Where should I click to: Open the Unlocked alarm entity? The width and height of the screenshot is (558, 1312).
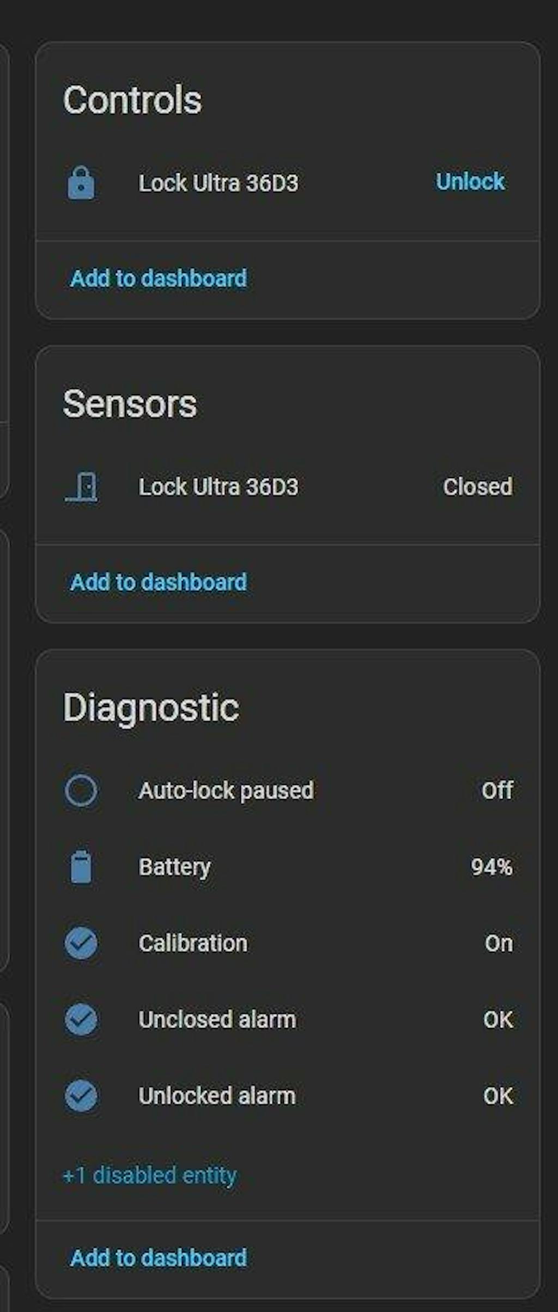coord(217,1096)
